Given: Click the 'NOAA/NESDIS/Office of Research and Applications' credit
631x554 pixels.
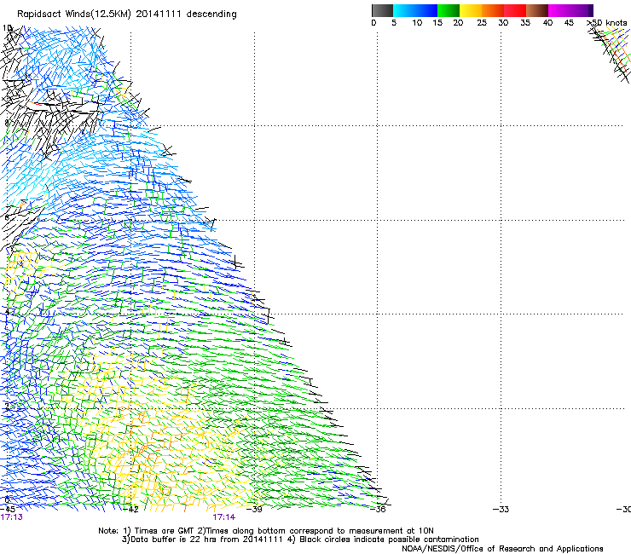Looking at the screenshot, I should 502,549.
